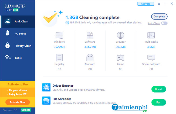Click the Privacy Clean padlock icon

[x=8, y=45]
